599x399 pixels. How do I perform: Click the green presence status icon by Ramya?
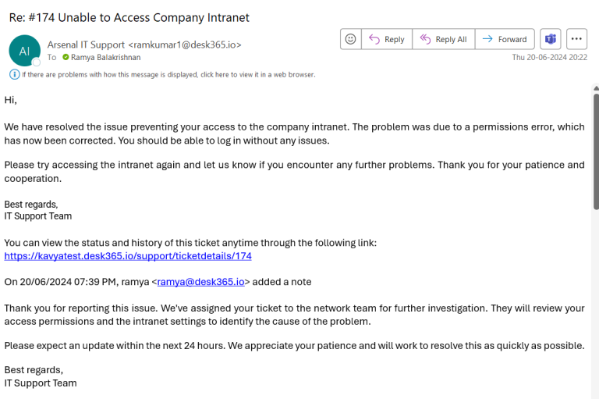click(x=66, y=57)
